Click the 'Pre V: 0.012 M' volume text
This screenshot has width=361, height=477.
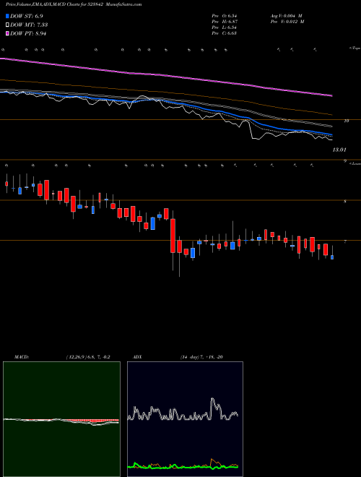point(287,22)
